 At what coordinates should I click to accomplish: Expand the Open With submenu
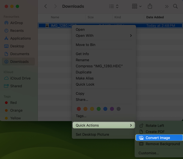pos(104,35)
